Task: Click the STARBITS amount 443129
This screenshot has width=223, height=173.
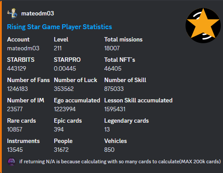Action: click(x=17, y=68)
